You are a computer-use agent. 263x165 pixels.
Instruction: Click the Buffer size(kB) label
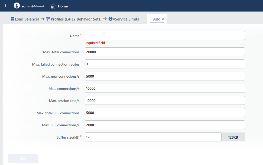tap(68, 137)
